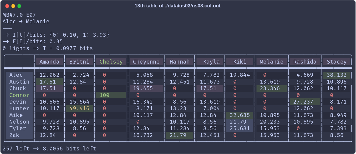Viewport: 356px width, 154px height.
Task: Click the green maximize window button
Action: tap(19, 6)
